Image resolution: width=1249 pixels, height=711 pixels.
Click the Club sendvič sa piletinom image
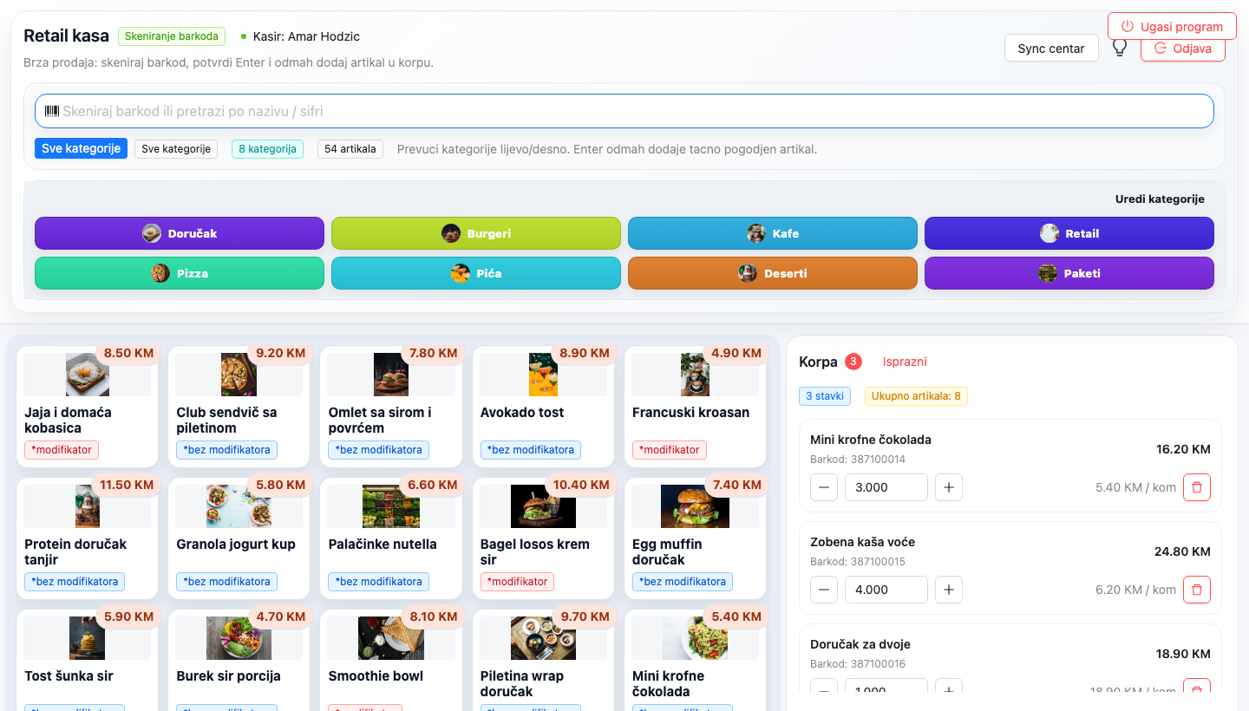(x=239, y=375)
